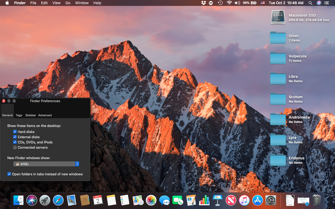This screenshot has width=335, height=209.
Task: Open Dropbox menu bar icon
Action: point(204,3)
